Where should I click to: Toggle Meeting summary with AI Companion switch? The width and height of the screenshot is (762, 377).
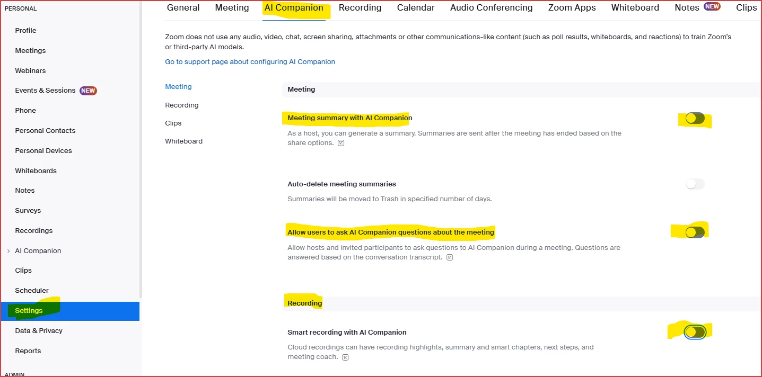point(695,119)
